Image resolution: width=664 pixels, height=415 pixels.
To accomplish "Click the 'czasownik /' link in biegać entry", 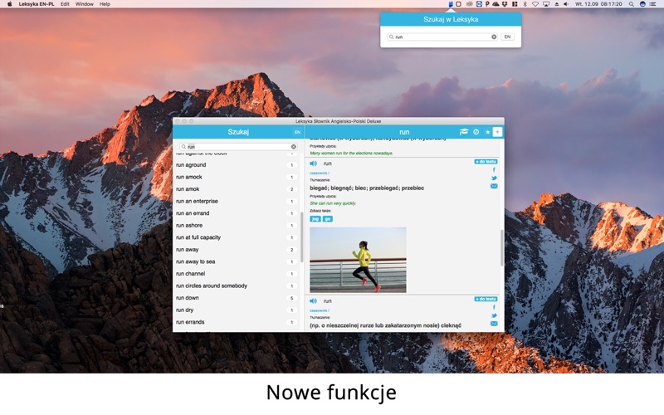I will click(320, 173).
